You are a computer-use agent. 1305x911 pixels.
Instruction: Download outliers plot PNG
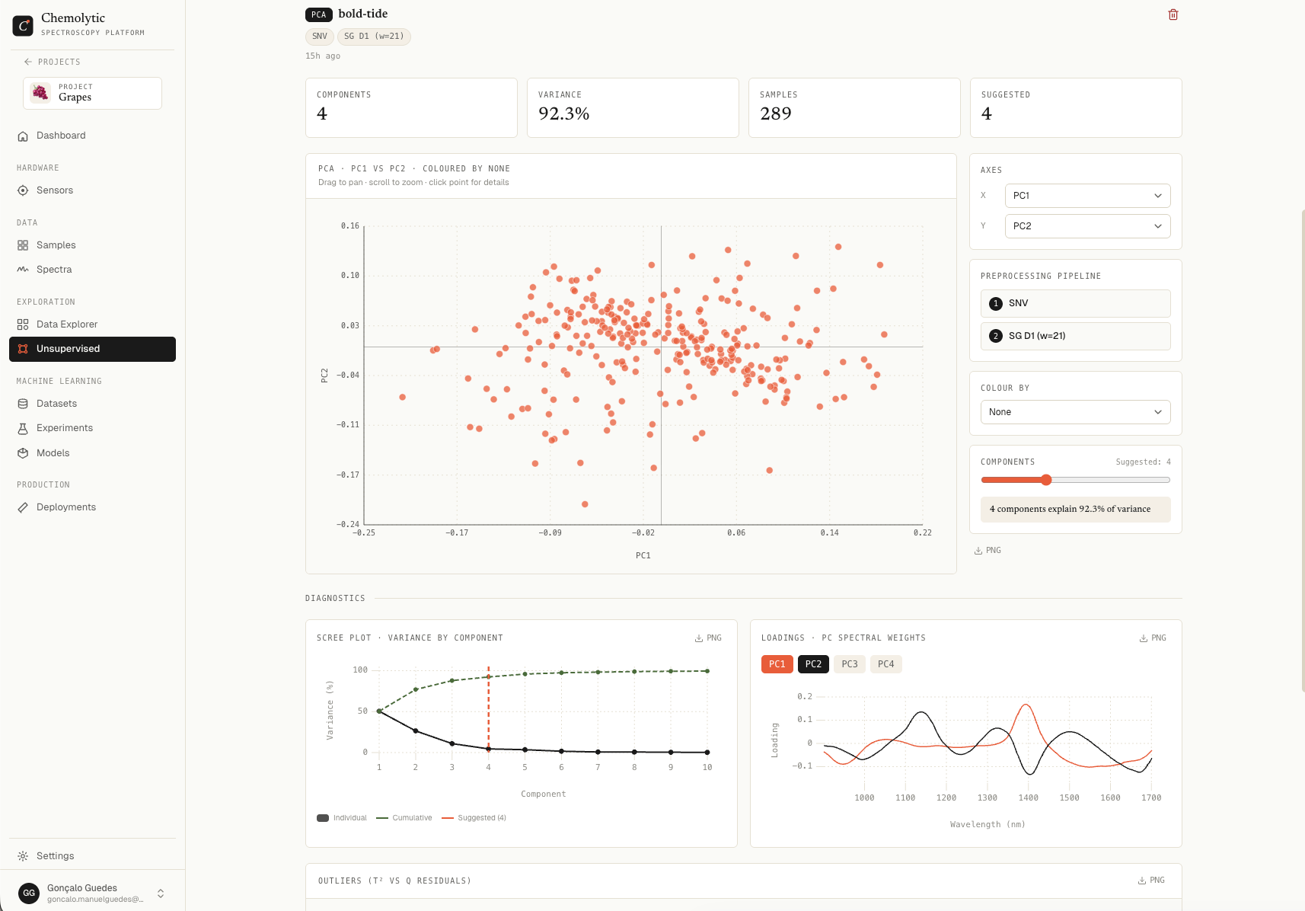coord(1151,881)
